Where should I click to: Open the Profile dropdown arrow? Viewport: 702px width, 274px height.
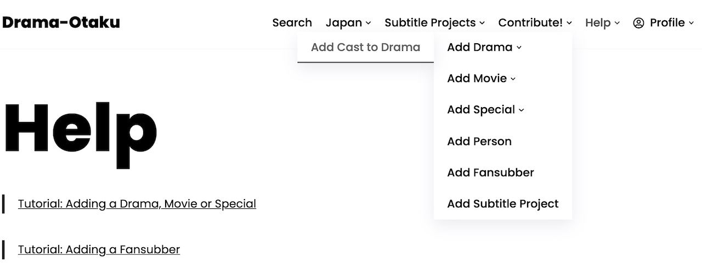point(692,23)
